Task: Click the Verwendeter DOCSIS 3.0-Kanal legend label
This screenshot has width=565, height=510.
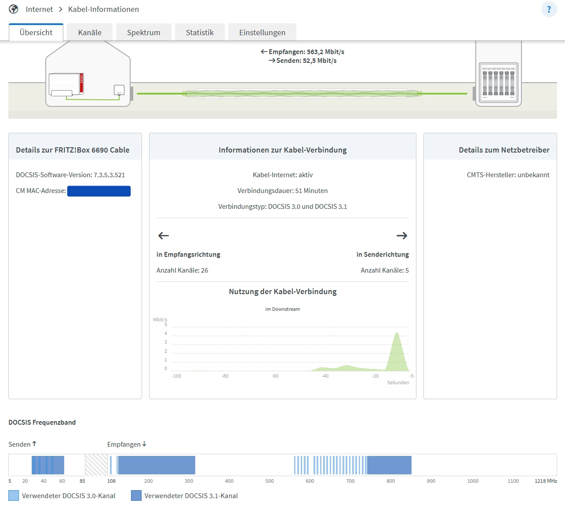Action: (x=69, y=496)
